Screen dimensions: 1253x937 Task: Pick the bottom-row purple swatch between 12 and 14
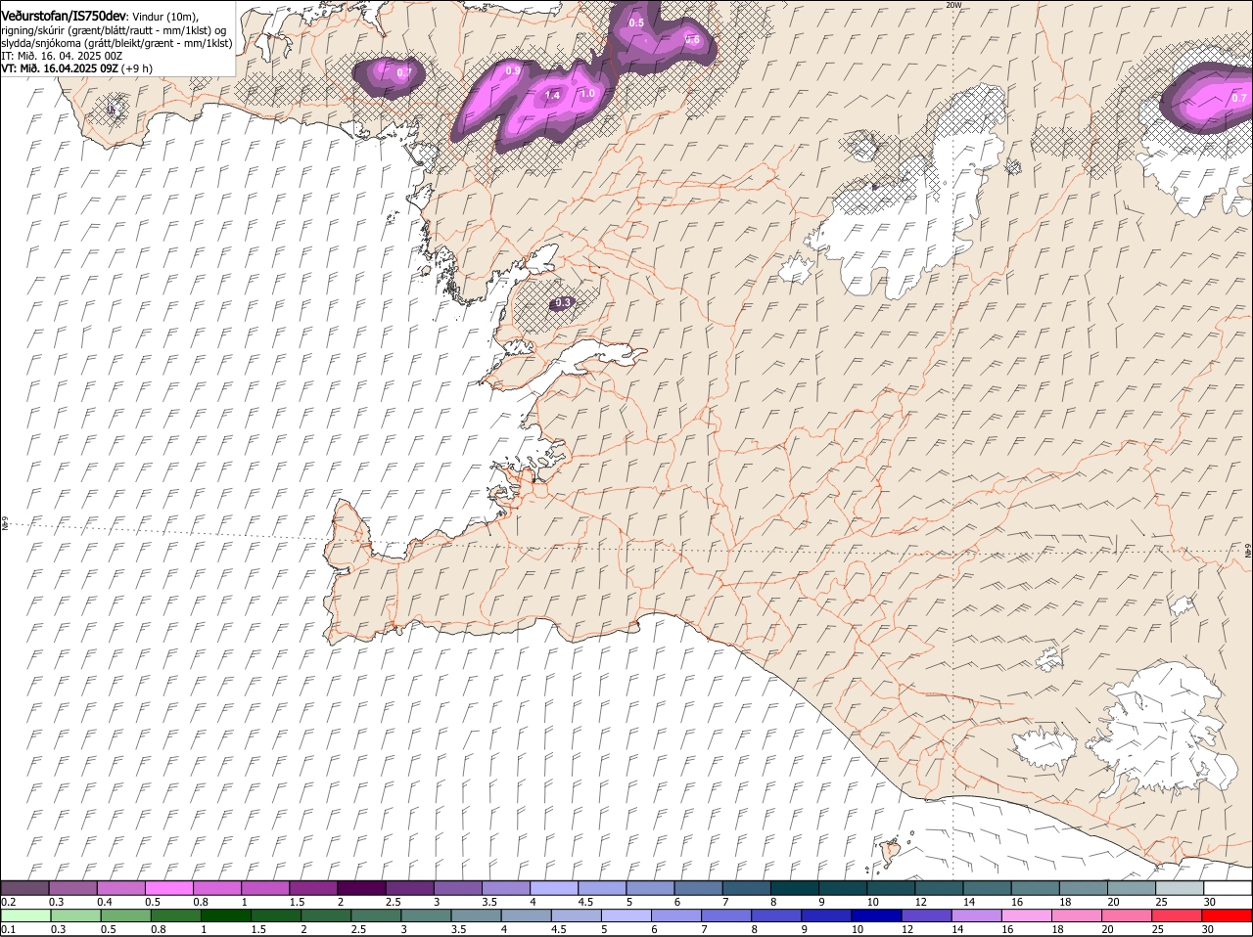[x=926, y=915]
